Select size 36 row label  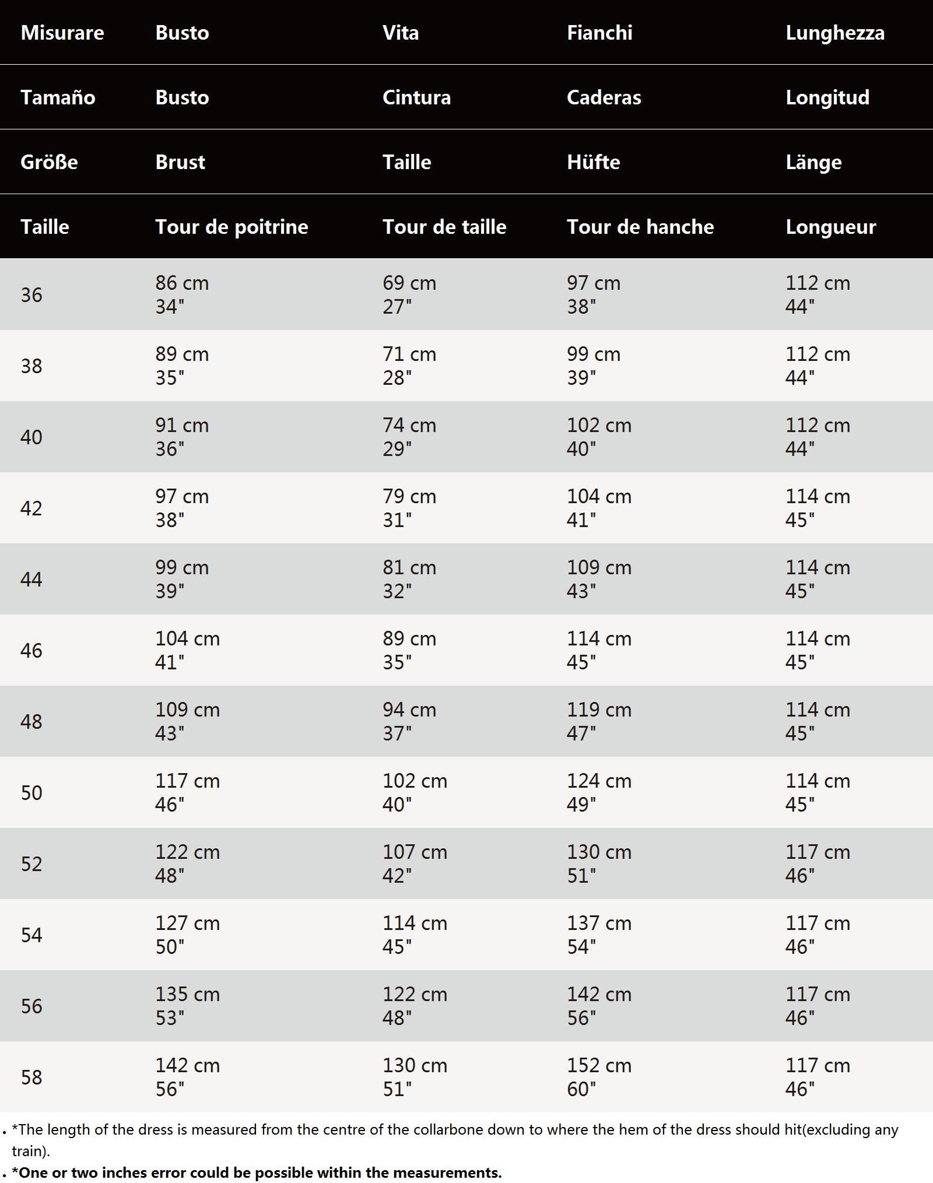point(31,295)
